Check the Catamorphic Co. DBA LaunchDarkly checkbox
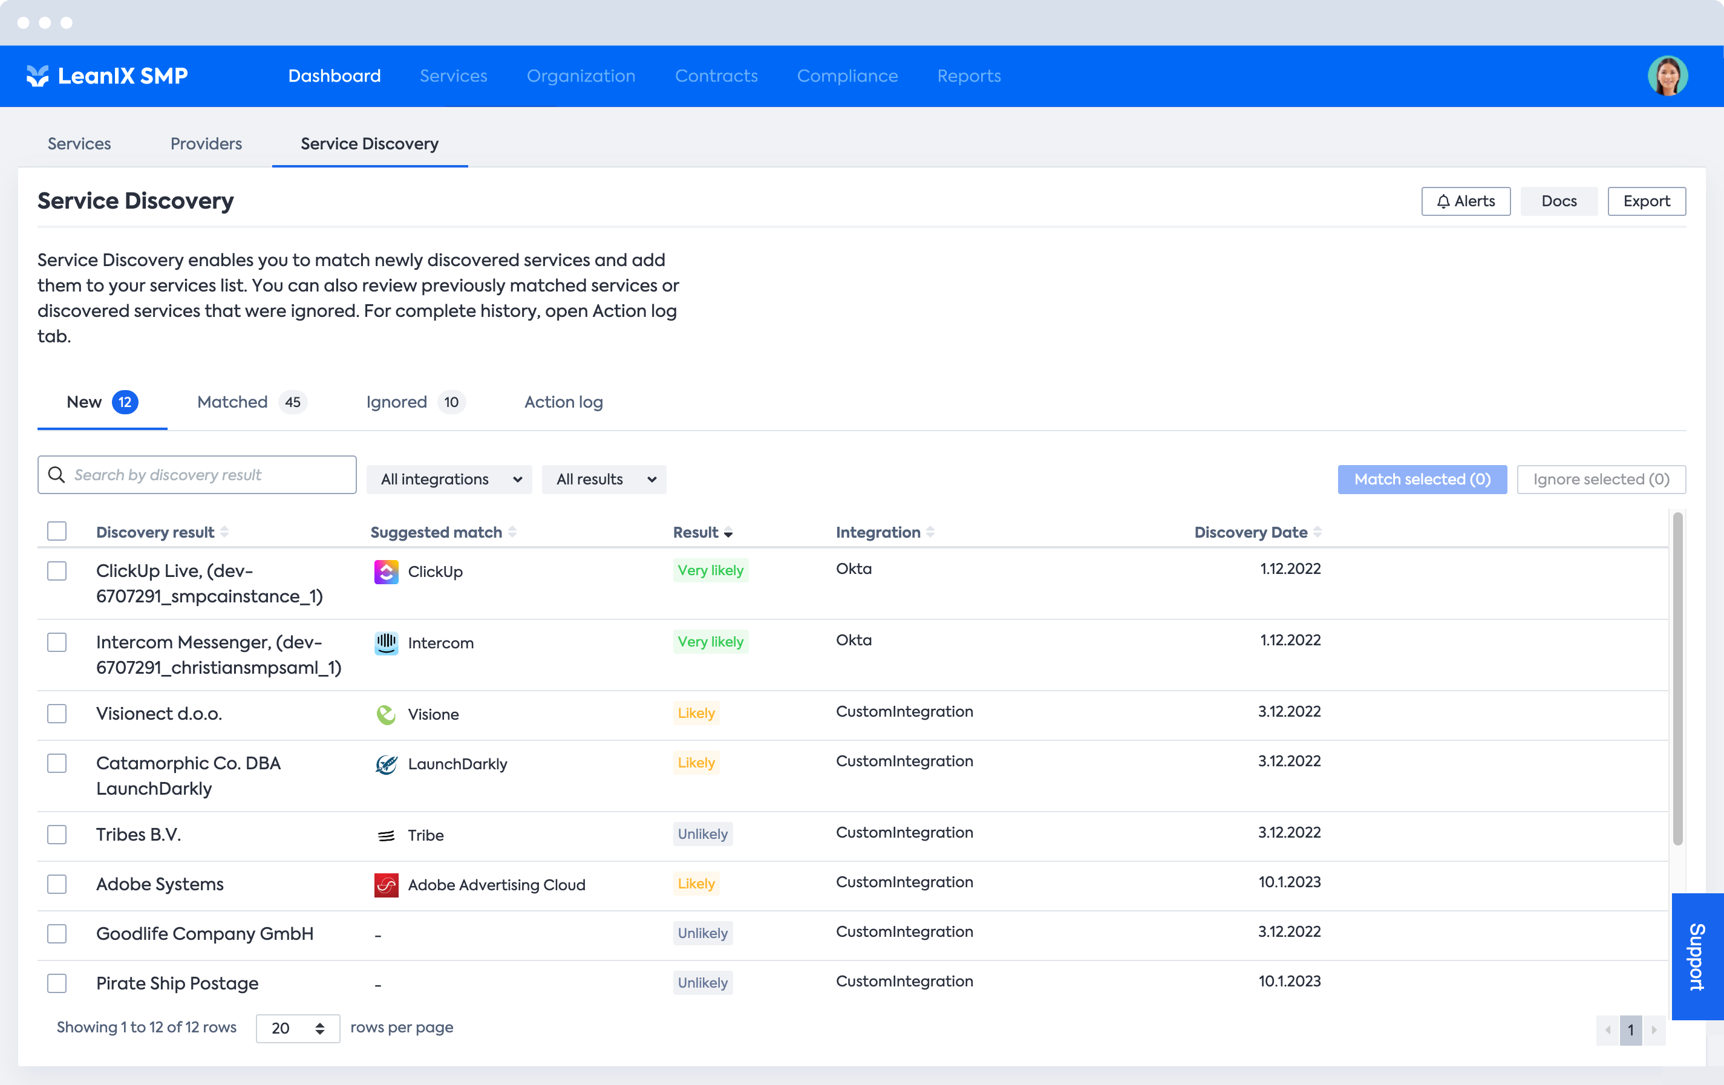The width and height of the screenshot is (1724, 1085). (57, 764)
